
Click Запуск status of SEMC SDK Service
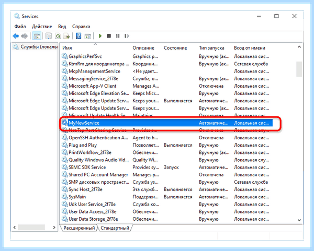click(x=171, y=168)
